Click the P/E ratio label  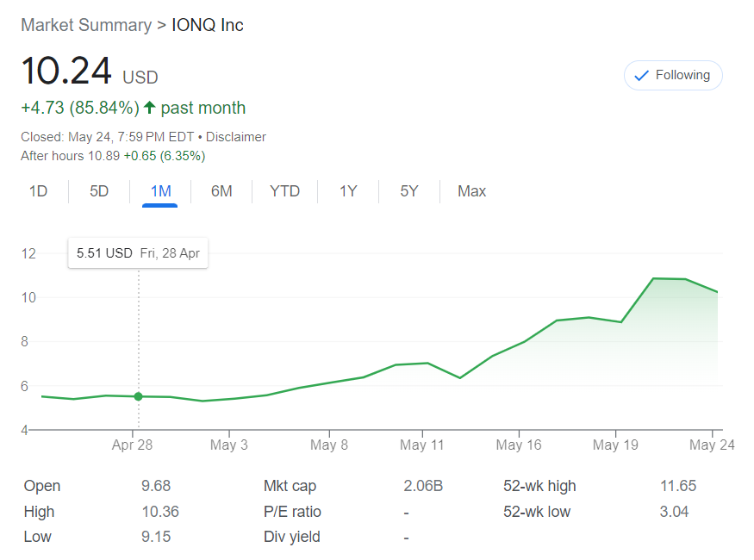click(x=292, y=512)
